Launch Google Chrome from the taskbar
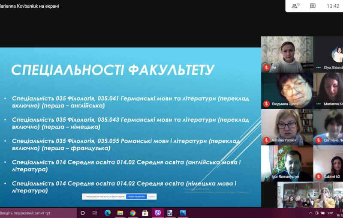 132,213
